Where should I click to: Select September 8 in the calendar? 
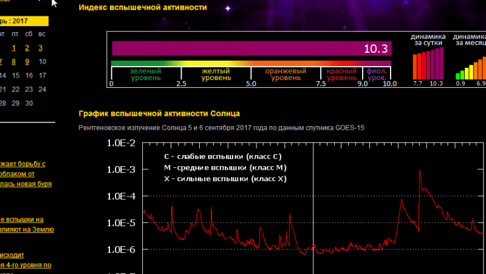pos(15,61)
